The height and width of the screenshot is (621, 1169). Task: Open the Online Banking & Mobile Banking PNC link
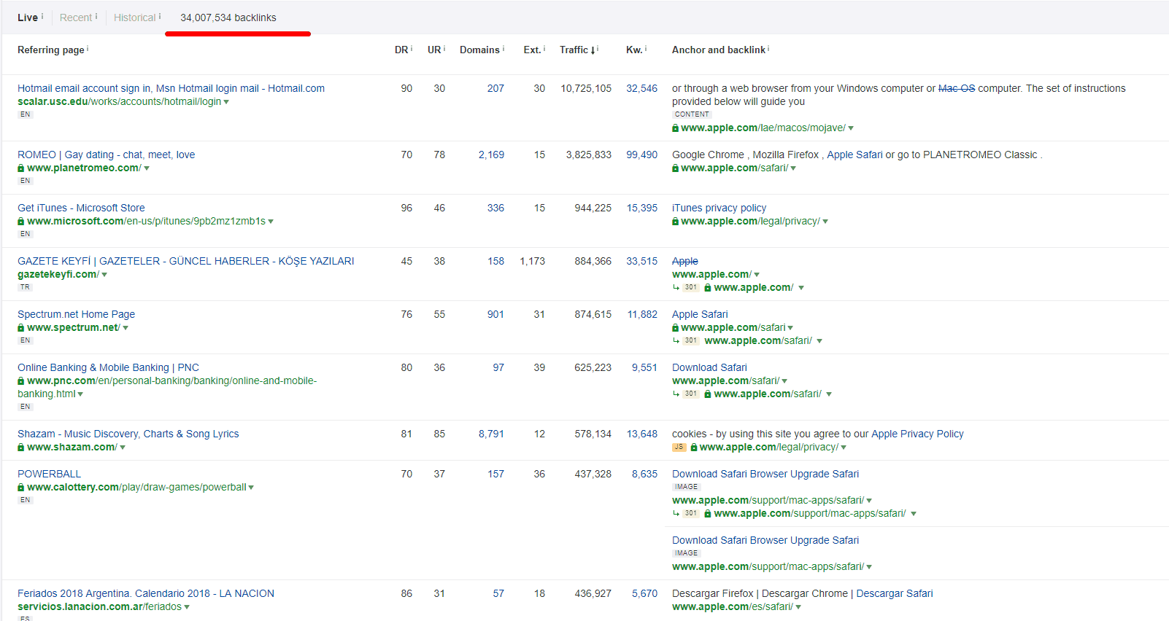click(x=108, y=367)
